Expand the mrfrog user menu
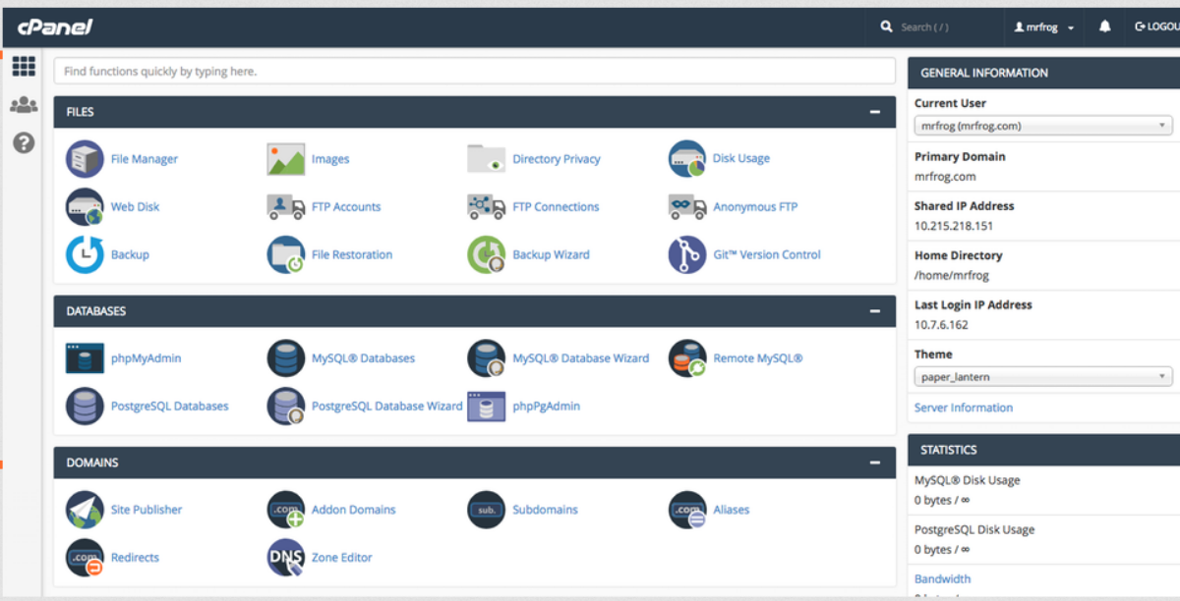1180x601 pixels. 1044,27
